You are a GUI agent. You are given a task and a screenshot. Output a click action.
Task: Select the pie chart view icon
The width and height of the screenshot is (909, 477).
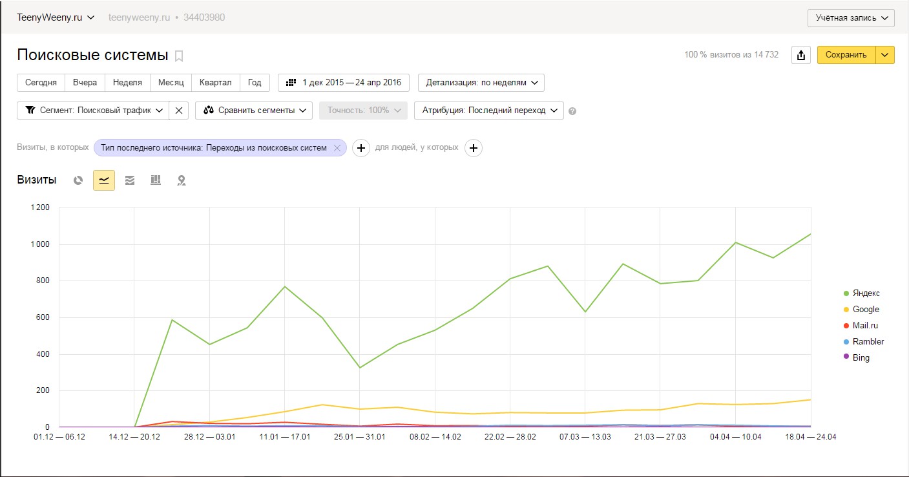click(78, 180)
